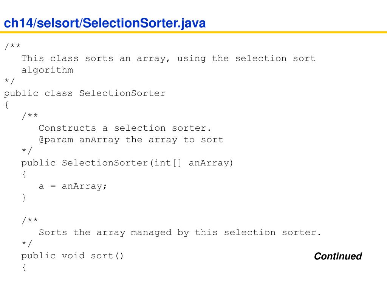
Task: Click the slide title ch14/selsort/SelectionSorter.java
Action: pyautogui.click(x=105, y=23)
